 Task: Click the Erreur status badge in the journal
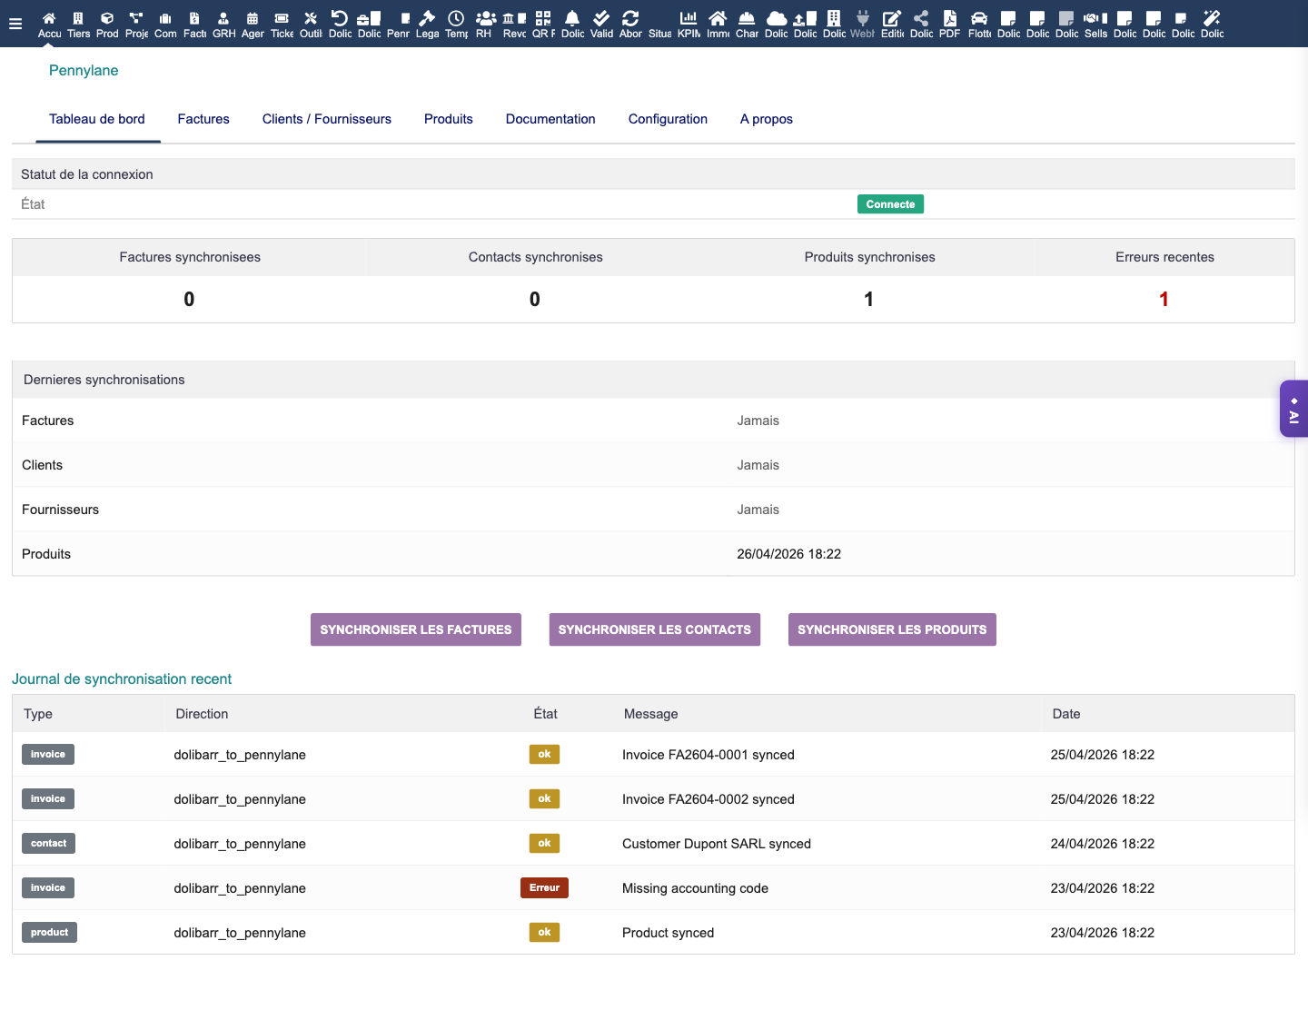pos(544,888)
